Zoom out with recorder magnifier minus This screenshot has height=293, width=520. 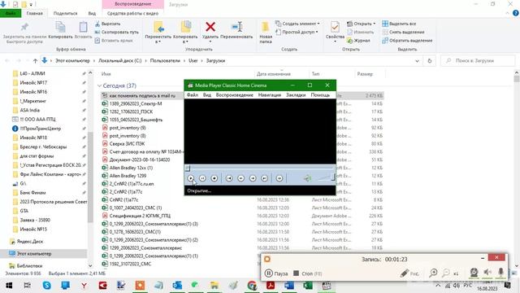pyautogui.click(x=446, y=273)
